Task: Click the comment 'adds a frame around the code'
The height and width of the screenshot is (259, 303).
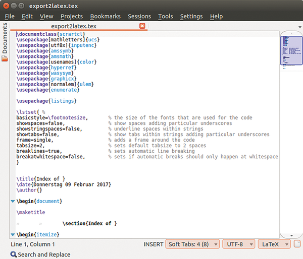Action: coord(151,140)
